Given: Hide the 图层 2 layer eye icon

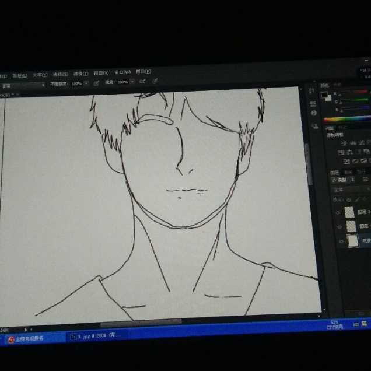Looking at the screenshot, I should 338,213.
